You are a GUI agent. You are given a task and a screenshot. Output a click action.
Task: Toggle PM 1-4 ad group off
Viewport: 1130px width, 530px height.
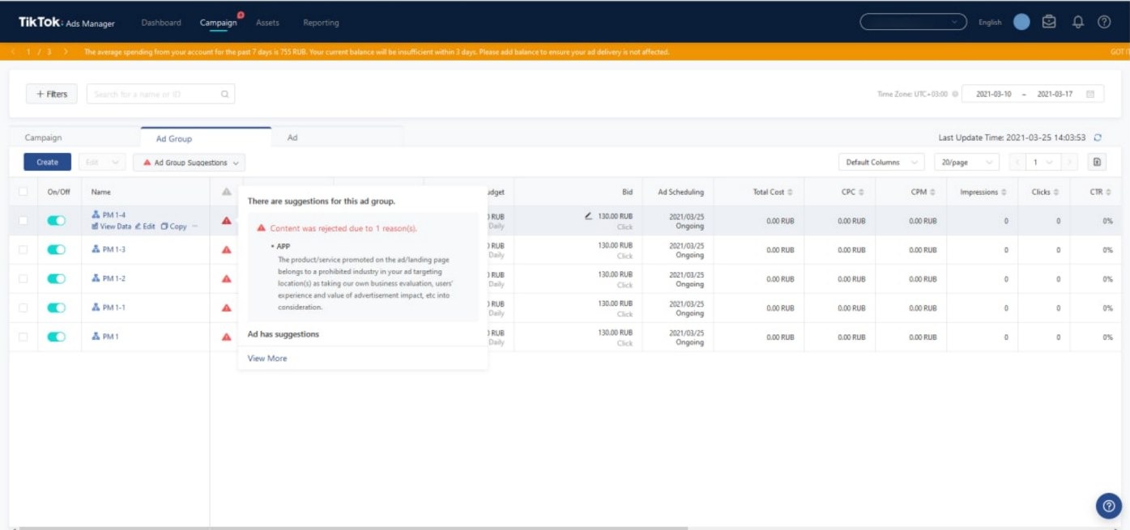(56, 220)
